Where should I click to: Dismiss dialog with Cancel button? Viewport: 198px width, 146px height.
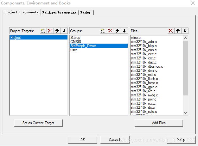coord(115,140)
